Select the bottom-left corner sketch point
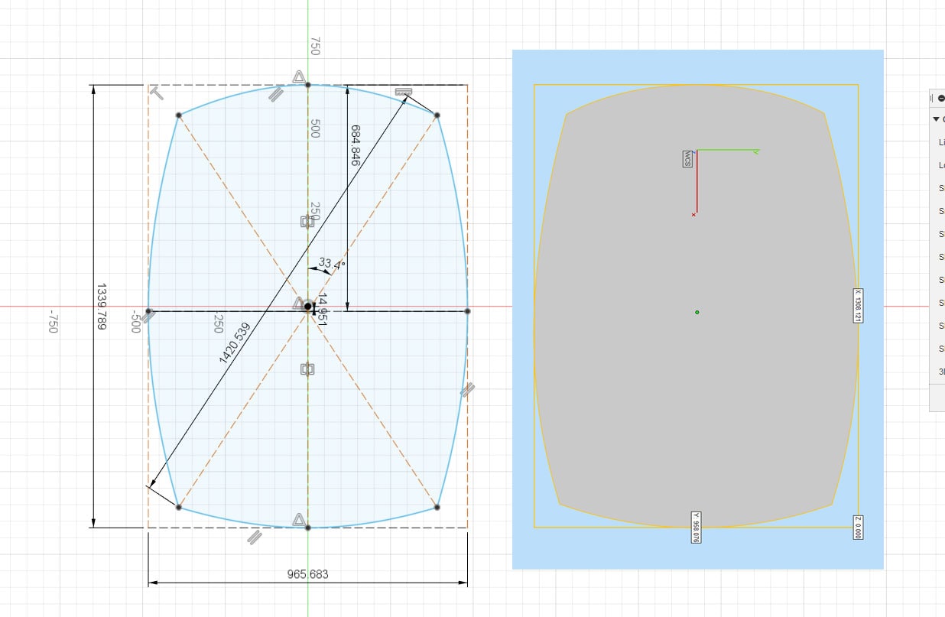The image size is (945, 617). (x=179, y=507)
